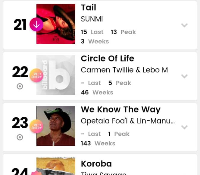Click the circle dot icon under rank 22

click(x=20, y=87)
